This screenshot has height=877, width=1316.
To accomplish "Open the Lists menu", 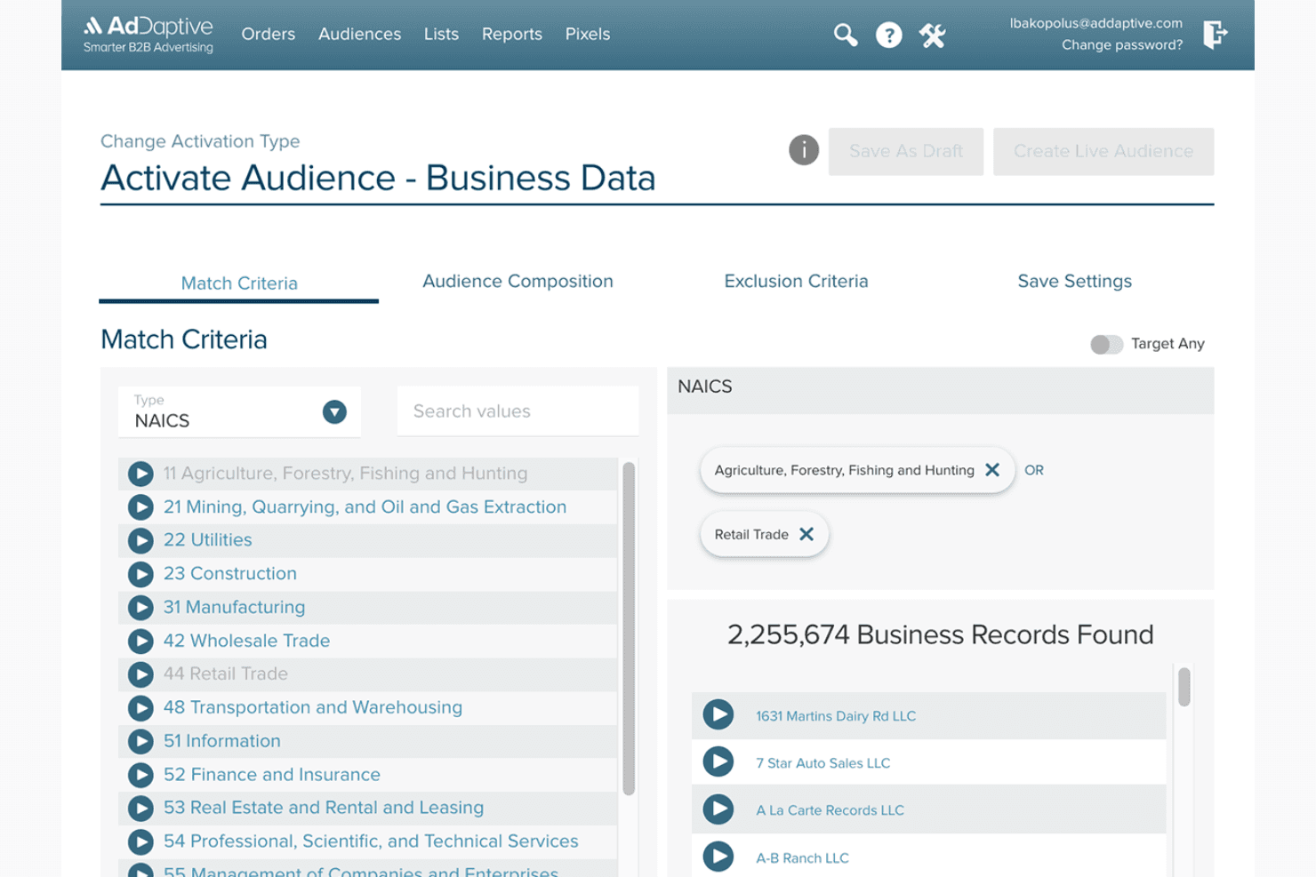I will (441, 34).
